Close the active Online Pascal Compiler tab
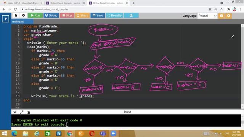Image resolution: width=244 pixels, height=137 pixels. 127,3
